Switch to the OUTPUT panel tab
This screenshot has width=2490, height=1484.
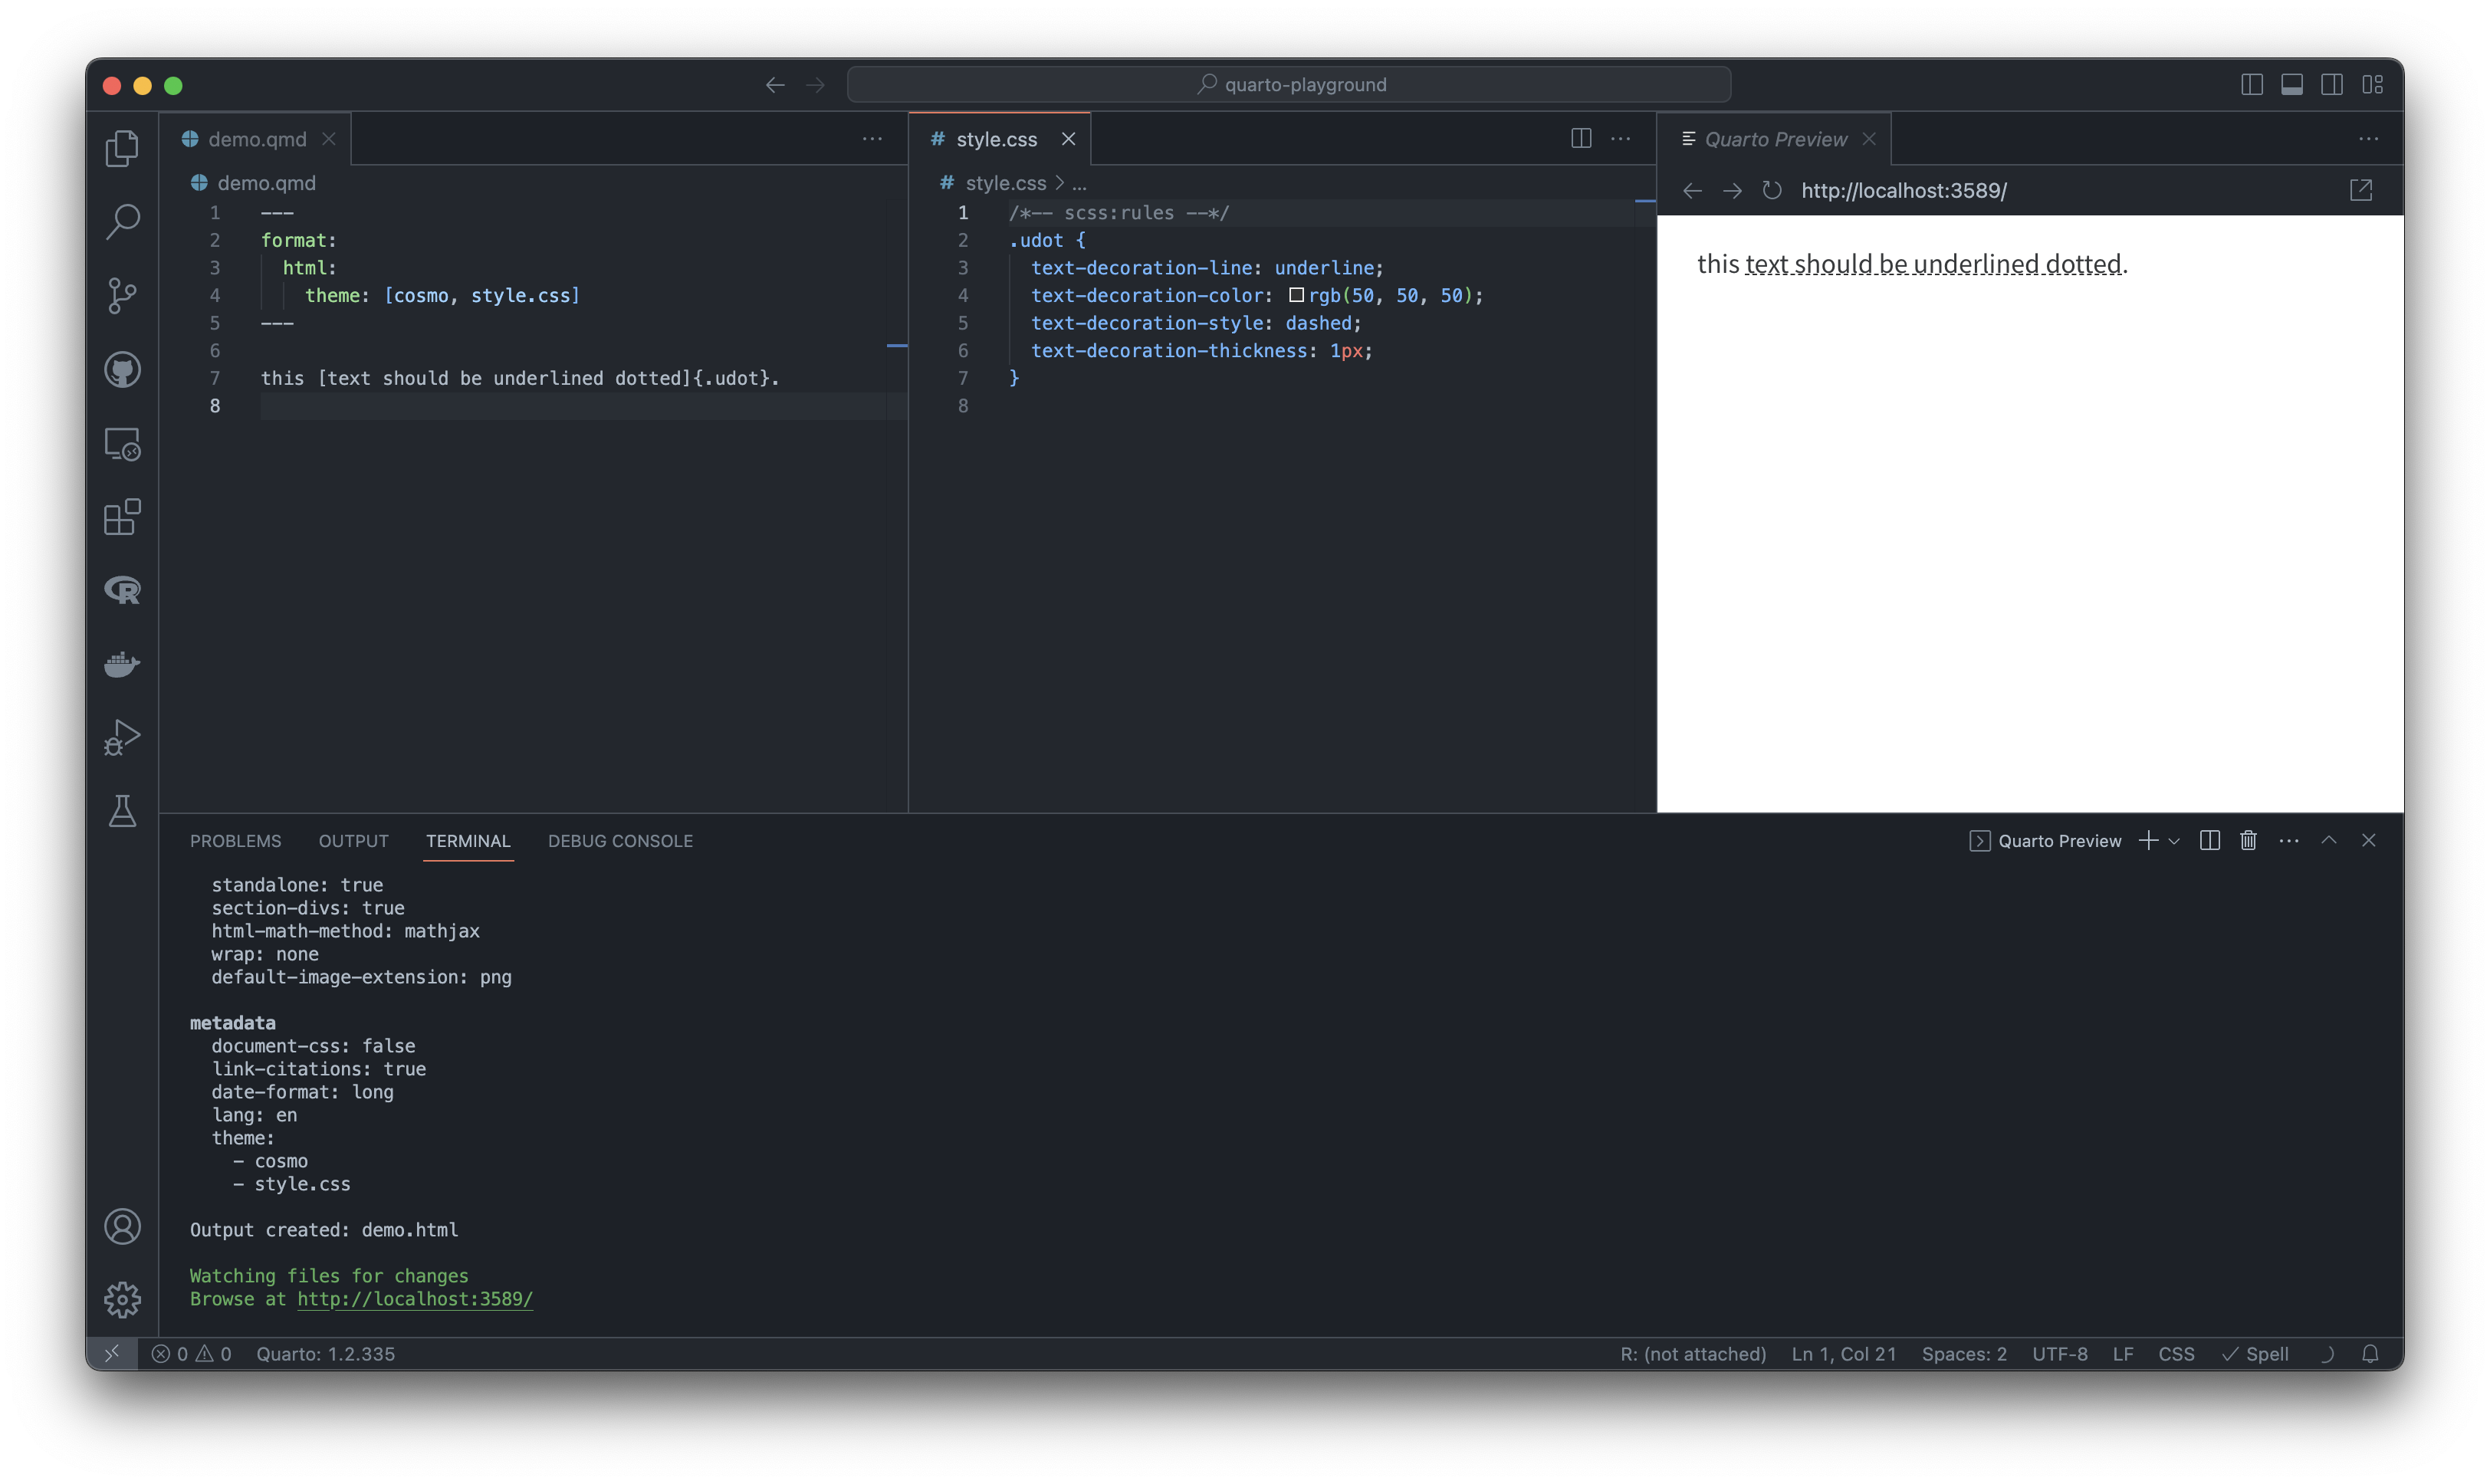point(353,841)
